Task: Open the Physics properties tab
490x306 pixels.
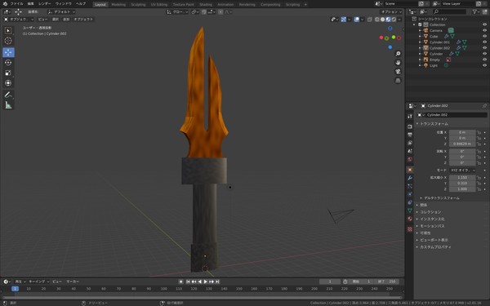Action: point(410,194)
